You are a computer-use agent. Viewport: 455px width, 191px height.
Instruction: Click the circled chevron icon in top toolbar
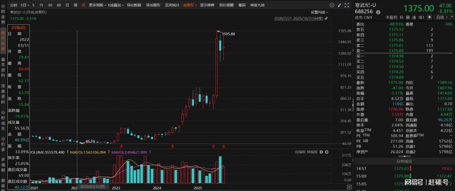coord(331,5)
